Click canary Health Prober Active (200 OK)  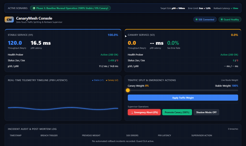click(x=229, y=55)
